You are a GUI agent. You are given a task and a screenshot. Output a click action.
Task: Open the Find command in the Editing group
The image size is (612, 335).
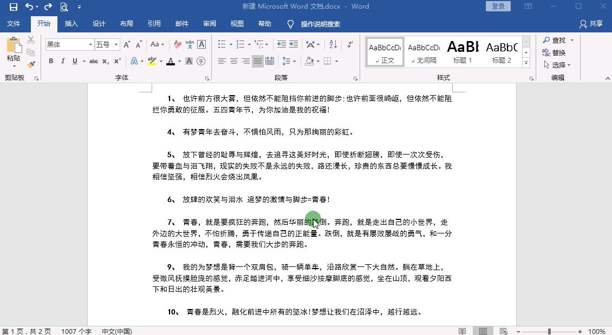pos(558,39)
